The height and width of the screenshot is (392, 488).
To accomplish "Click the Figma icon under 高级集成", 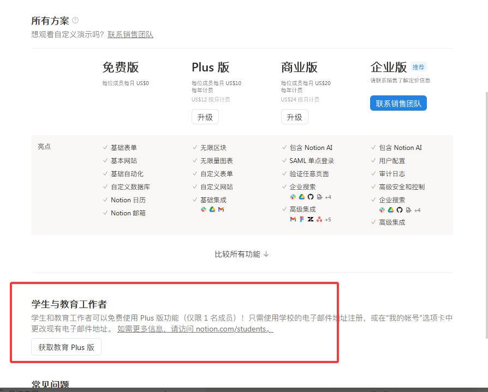I will point(301,220).
